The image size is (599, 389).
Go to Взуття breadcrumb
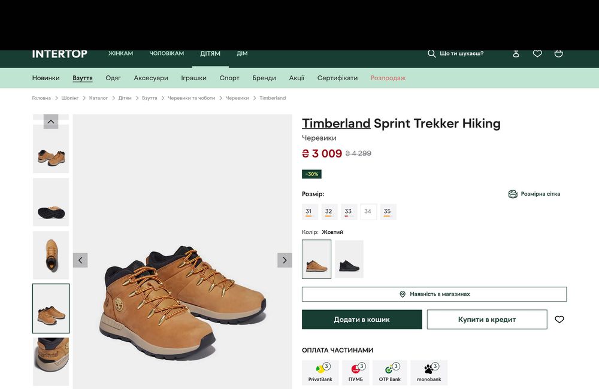coord(149,98)
